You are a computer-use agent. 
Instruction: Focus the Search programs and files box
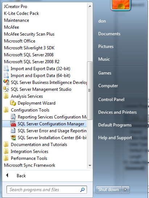(x=47, y=190)
